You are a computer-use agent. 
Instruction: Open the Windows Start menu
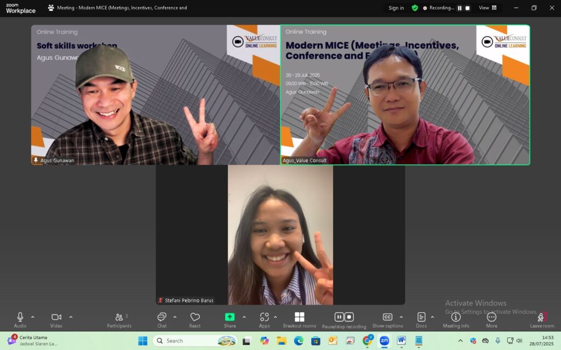(142, 340)
